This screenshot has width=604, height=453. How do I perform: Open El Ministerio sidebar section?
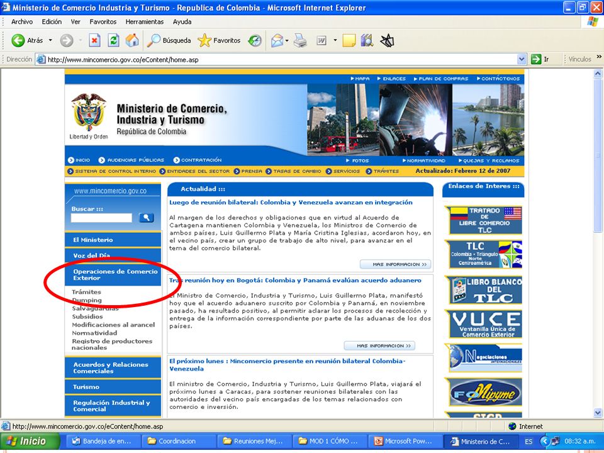tap(113, 240)
